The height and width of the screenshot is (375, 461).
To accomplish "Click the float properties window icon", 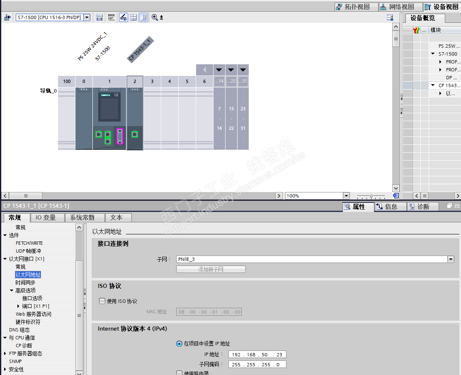I will point(449,206).
